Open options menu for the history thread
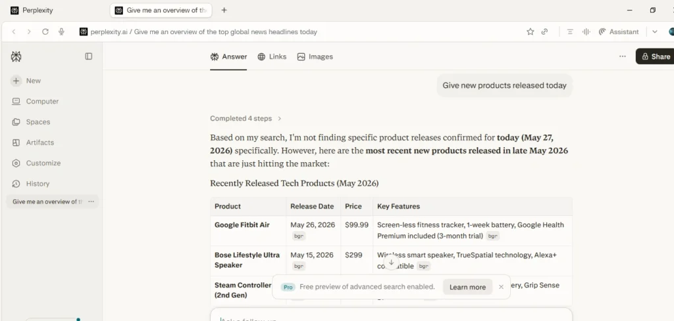 click(x=91, y=202)
